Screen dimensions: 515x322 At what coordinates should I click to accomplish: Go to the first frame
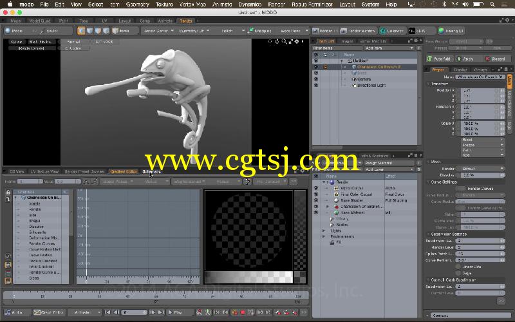[108, 312]
